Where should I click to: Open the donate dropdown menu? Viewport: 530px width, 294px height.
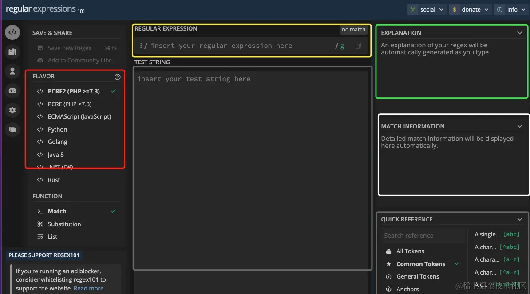click(471, 9)
